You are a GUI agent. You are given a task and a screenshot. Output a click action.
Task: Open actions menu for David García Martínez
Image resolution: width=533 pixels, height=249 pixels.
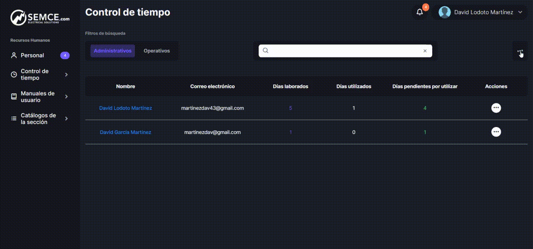tap(496, 132)
